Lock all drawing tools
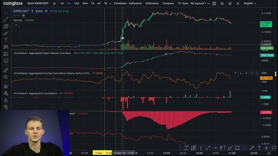This screenshot has height=156, width=278. pos(6,100)
